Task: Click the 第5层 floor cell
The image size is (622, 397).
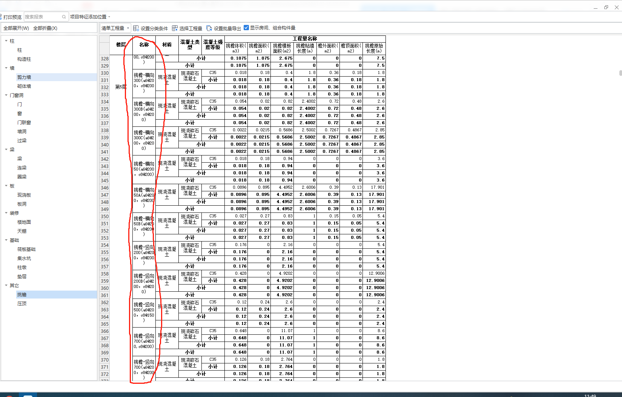Action: pos(121,87)
